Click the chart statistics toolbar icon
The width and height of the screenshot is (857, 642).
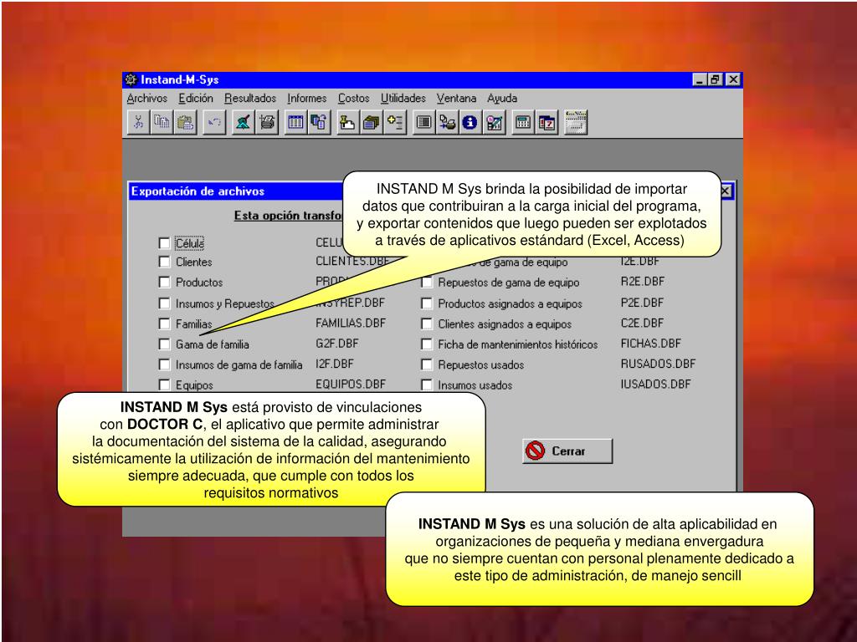pyautogui.click(x=494, y=122)
